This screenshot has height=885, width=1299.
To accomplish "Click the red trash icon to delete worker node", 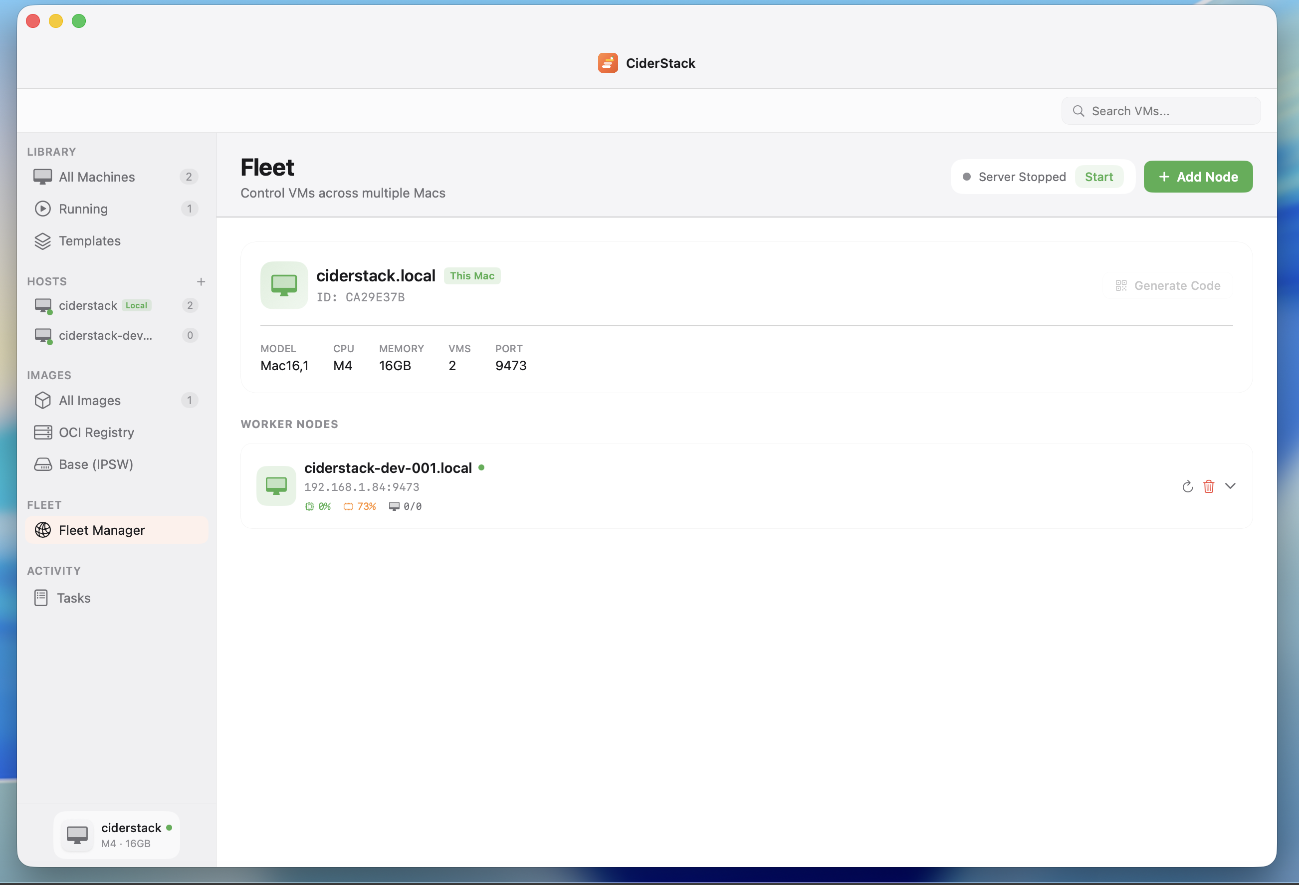I will (x=1208, y=486).
